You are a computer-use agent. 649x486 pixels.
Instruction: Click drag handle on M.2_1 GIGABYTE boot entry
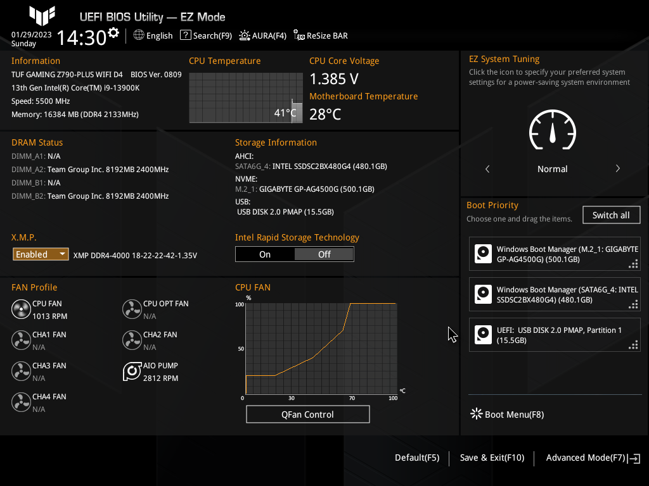[633, 264]
